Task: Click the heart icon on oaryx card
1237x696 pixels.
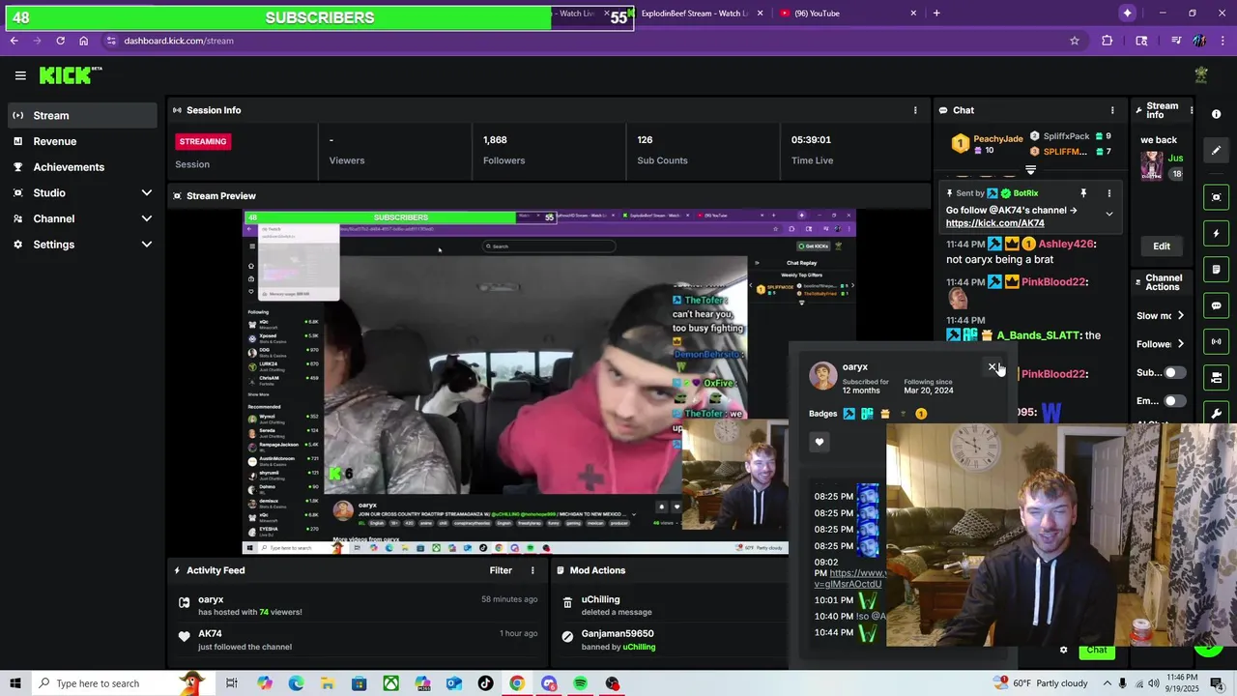Action: pyautogui.click(x=820, y=442)
